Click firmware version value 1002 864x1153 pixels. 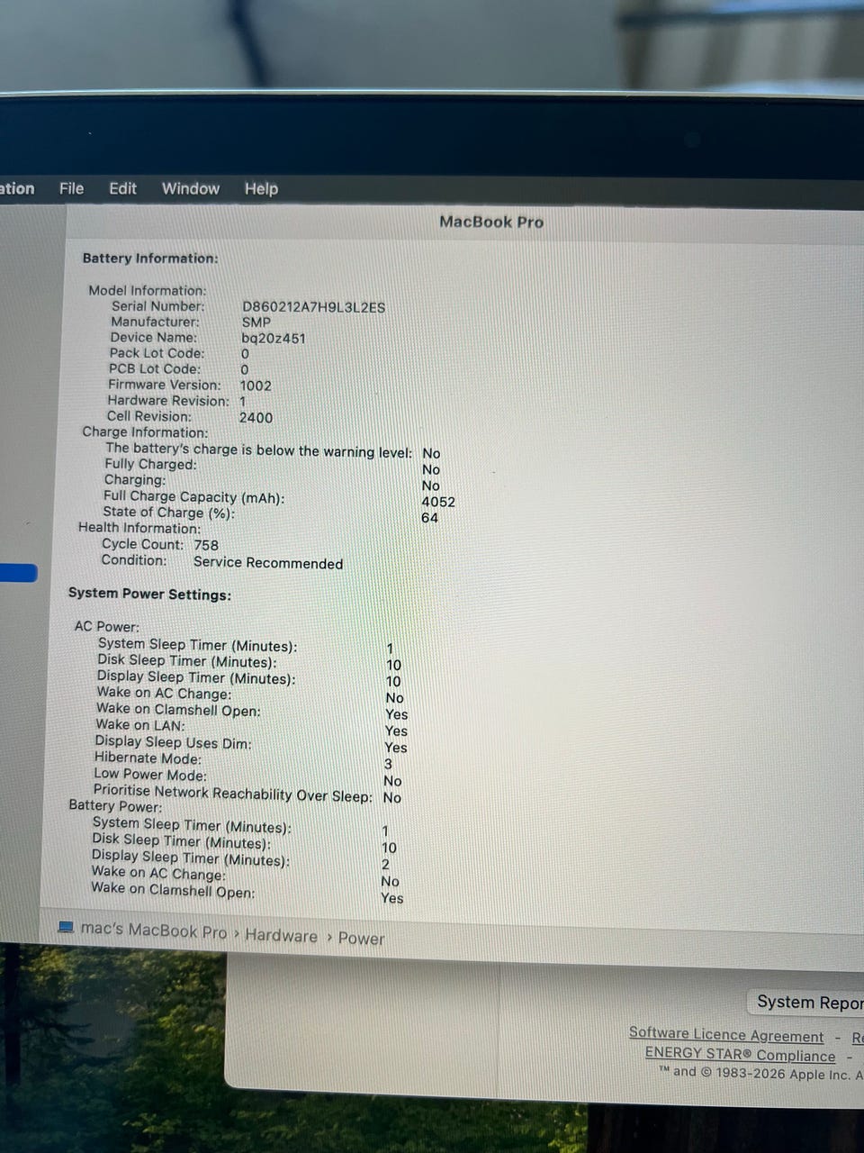point(255,386)
